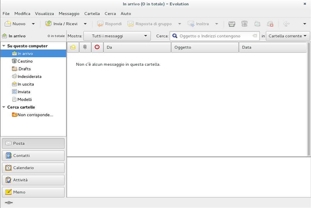This screenshot has height=208, width=311.
Task: Click the Invia / Ricevi send-receive button
Action: (62, 24)
